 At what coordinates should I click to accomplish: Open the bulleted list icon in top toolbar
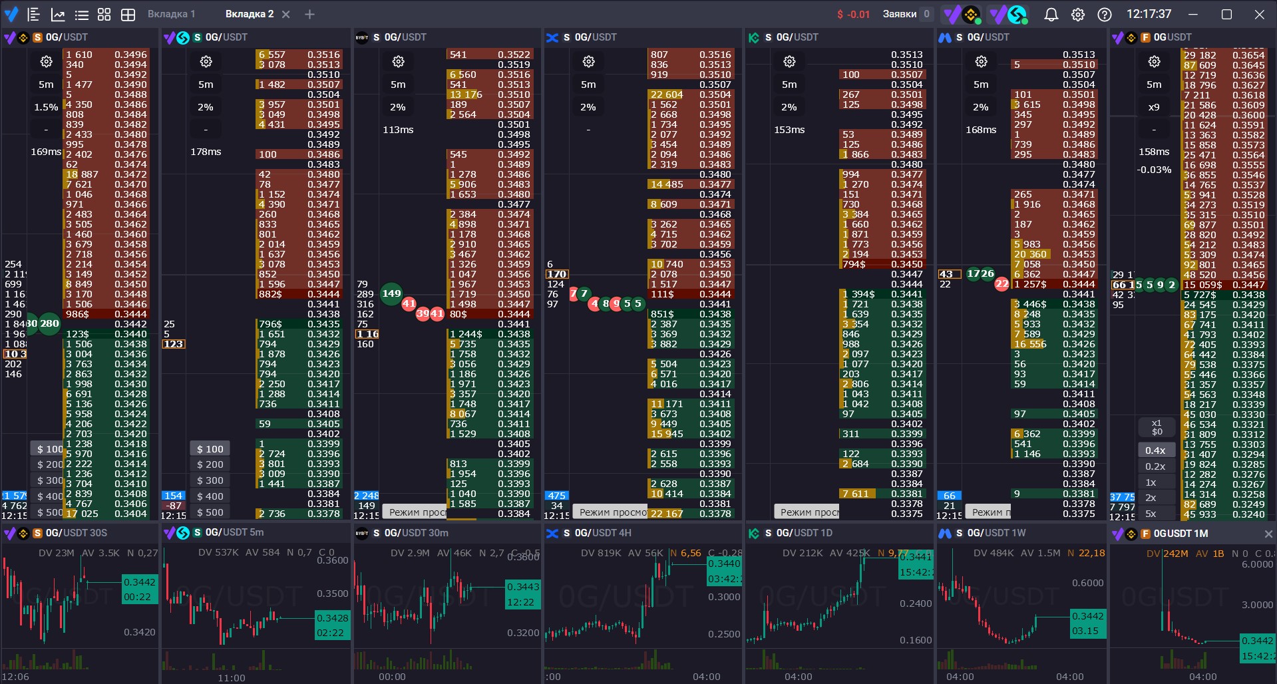pyautogui.click(x=81, y=14)
